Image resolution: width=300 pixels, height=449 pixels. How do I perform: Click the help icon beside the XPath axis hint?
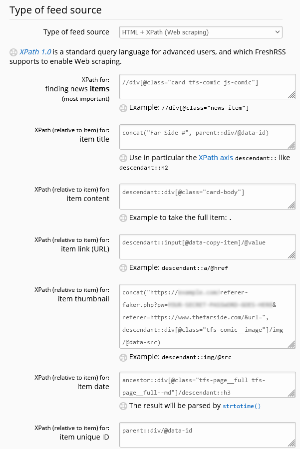(123, 158)
